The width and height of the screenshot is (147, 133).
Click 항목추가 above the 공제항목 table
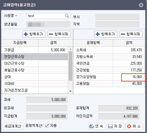106,34
